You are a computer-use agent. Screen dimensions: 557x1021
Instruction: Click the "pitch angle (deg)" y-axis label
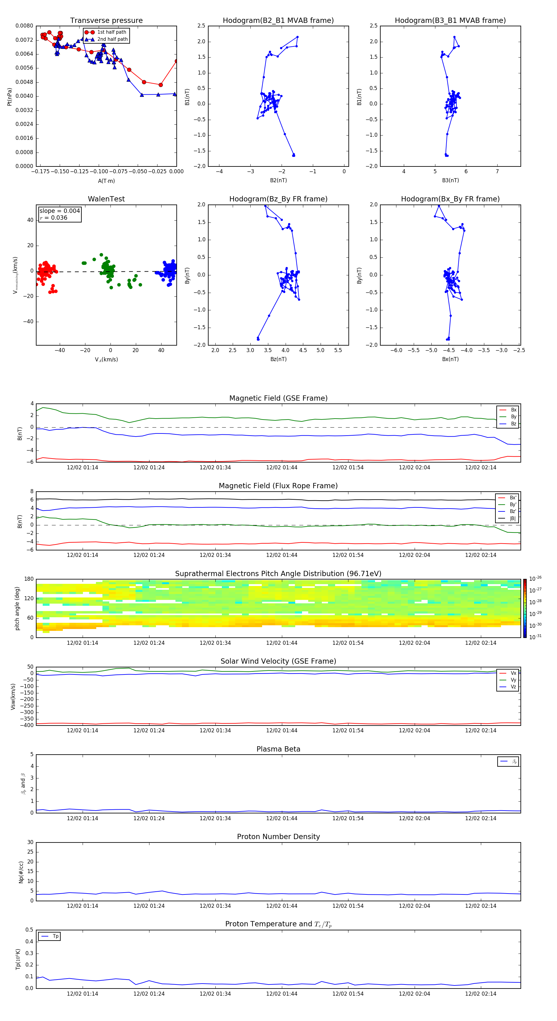click(x=17, y=608)
